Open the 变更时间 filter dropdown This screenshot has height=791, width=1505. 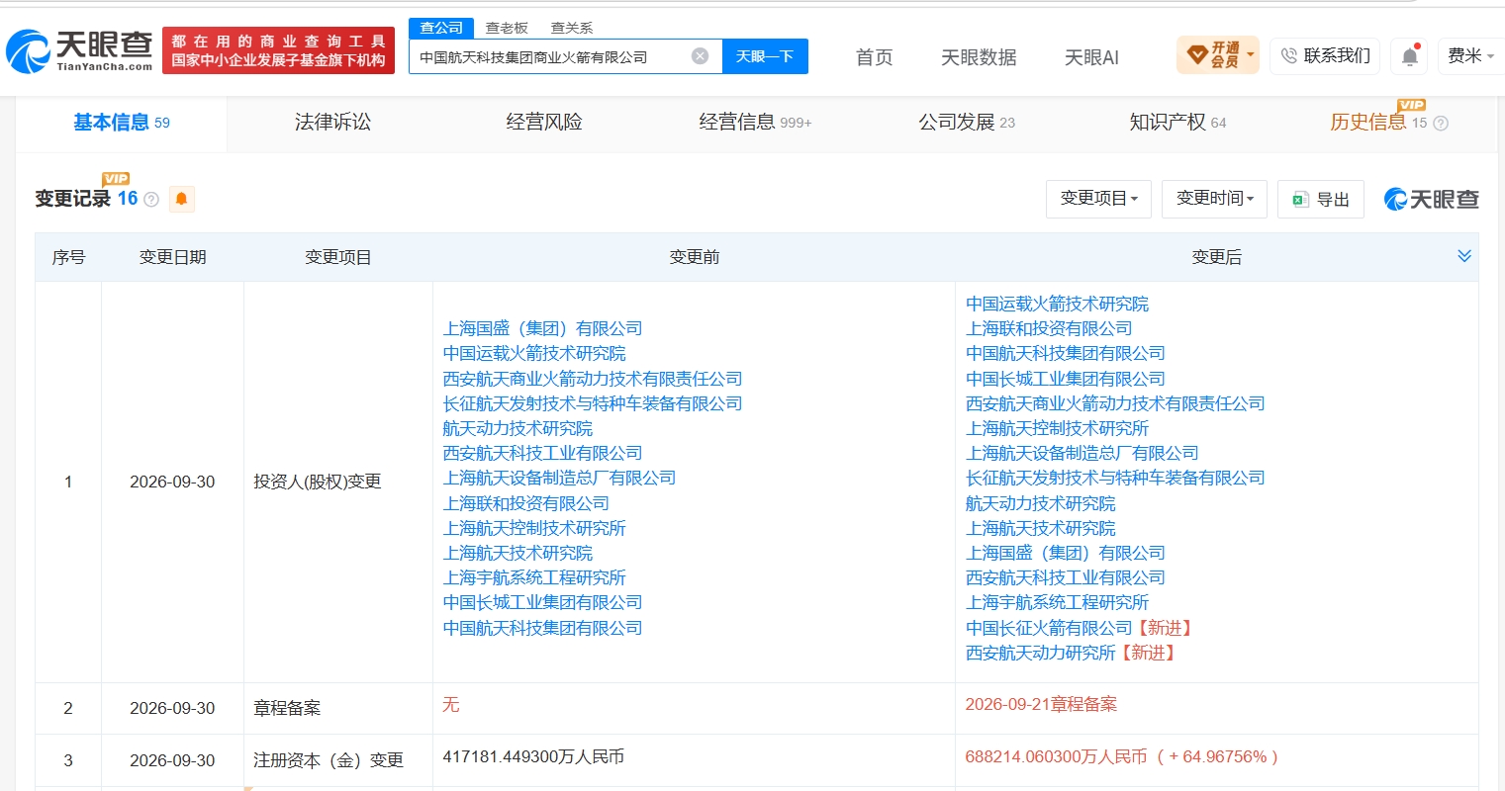click(x=1215, y=199)
